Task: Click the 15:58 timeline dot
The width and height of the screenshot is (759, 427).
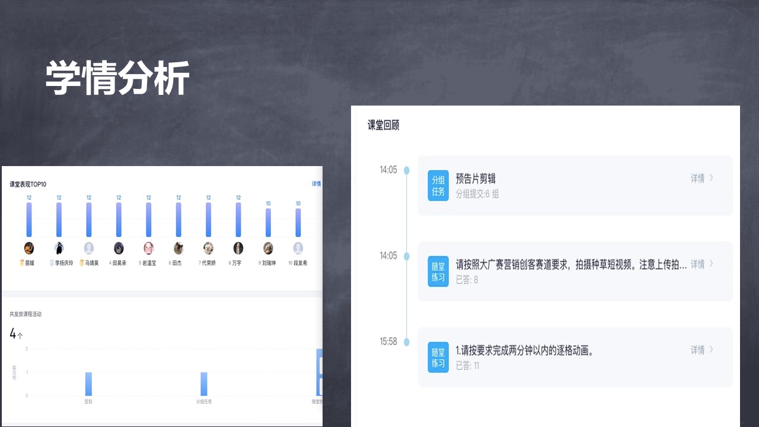Action: pyautogui.click(x=406, y=342)
